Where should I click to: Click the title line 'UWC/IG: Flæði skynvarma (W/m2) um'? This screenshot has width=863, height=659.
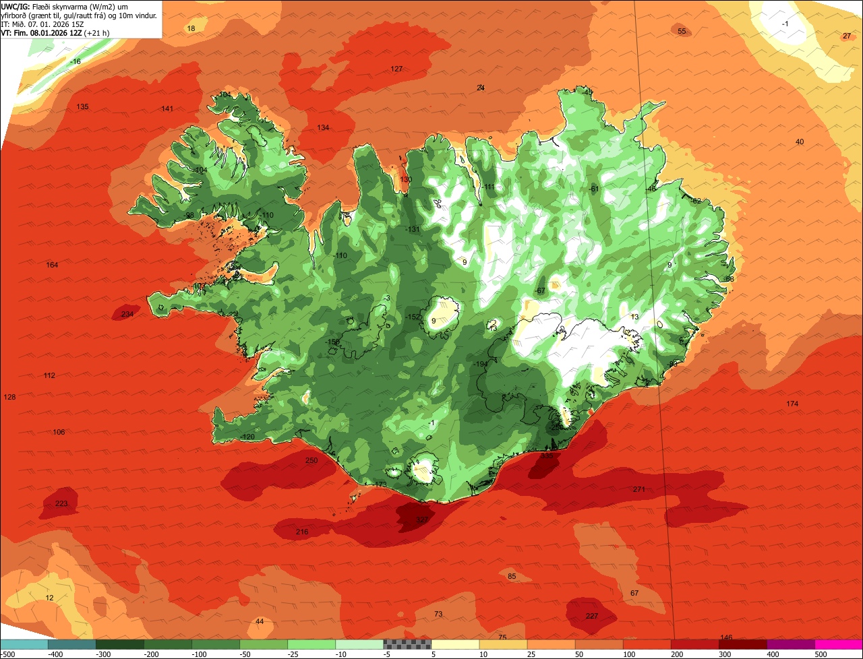65,6
